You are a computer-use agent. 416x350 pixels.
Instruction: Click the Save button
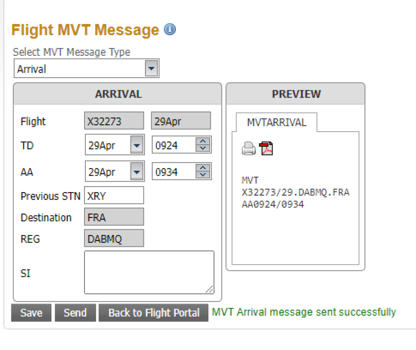click(x=31, y=313)
